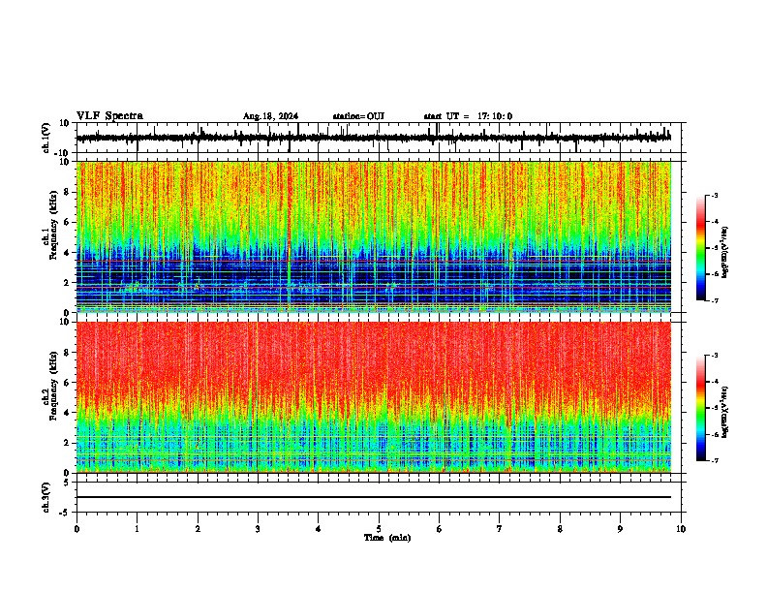The height and width of the screenshot is (593, 767).
Task: Click time axis tick label "9"
Action: pyautogui.click(x=620, y=529)
